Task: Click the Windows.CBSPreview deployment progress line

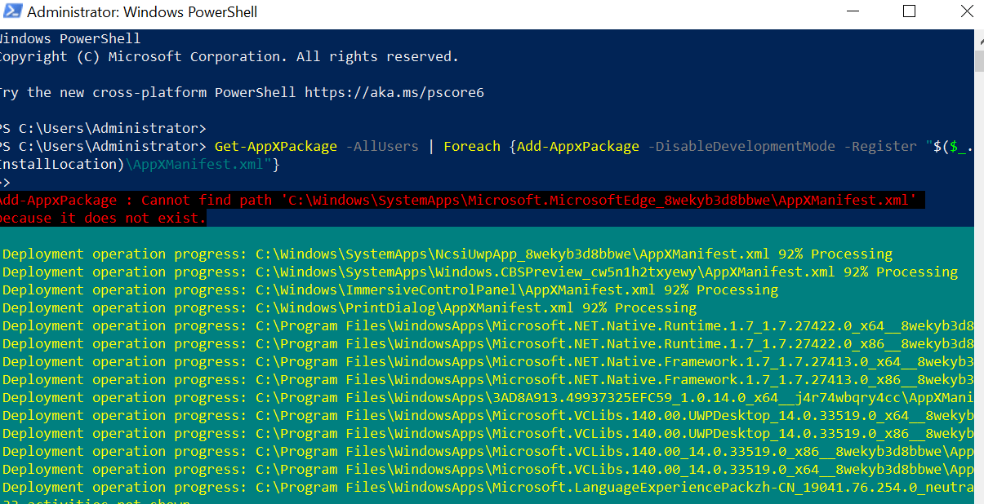Action: [480, 272]
